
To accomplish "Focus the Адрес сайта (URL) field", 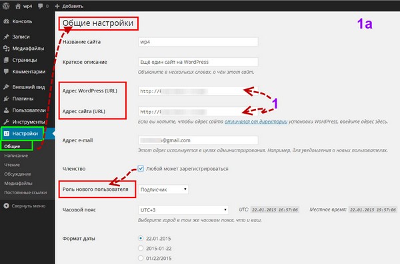I will (x=198, y=112).
